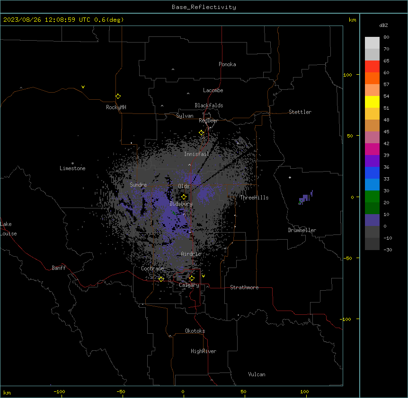Click the Calgary city label

pos(189,285)
